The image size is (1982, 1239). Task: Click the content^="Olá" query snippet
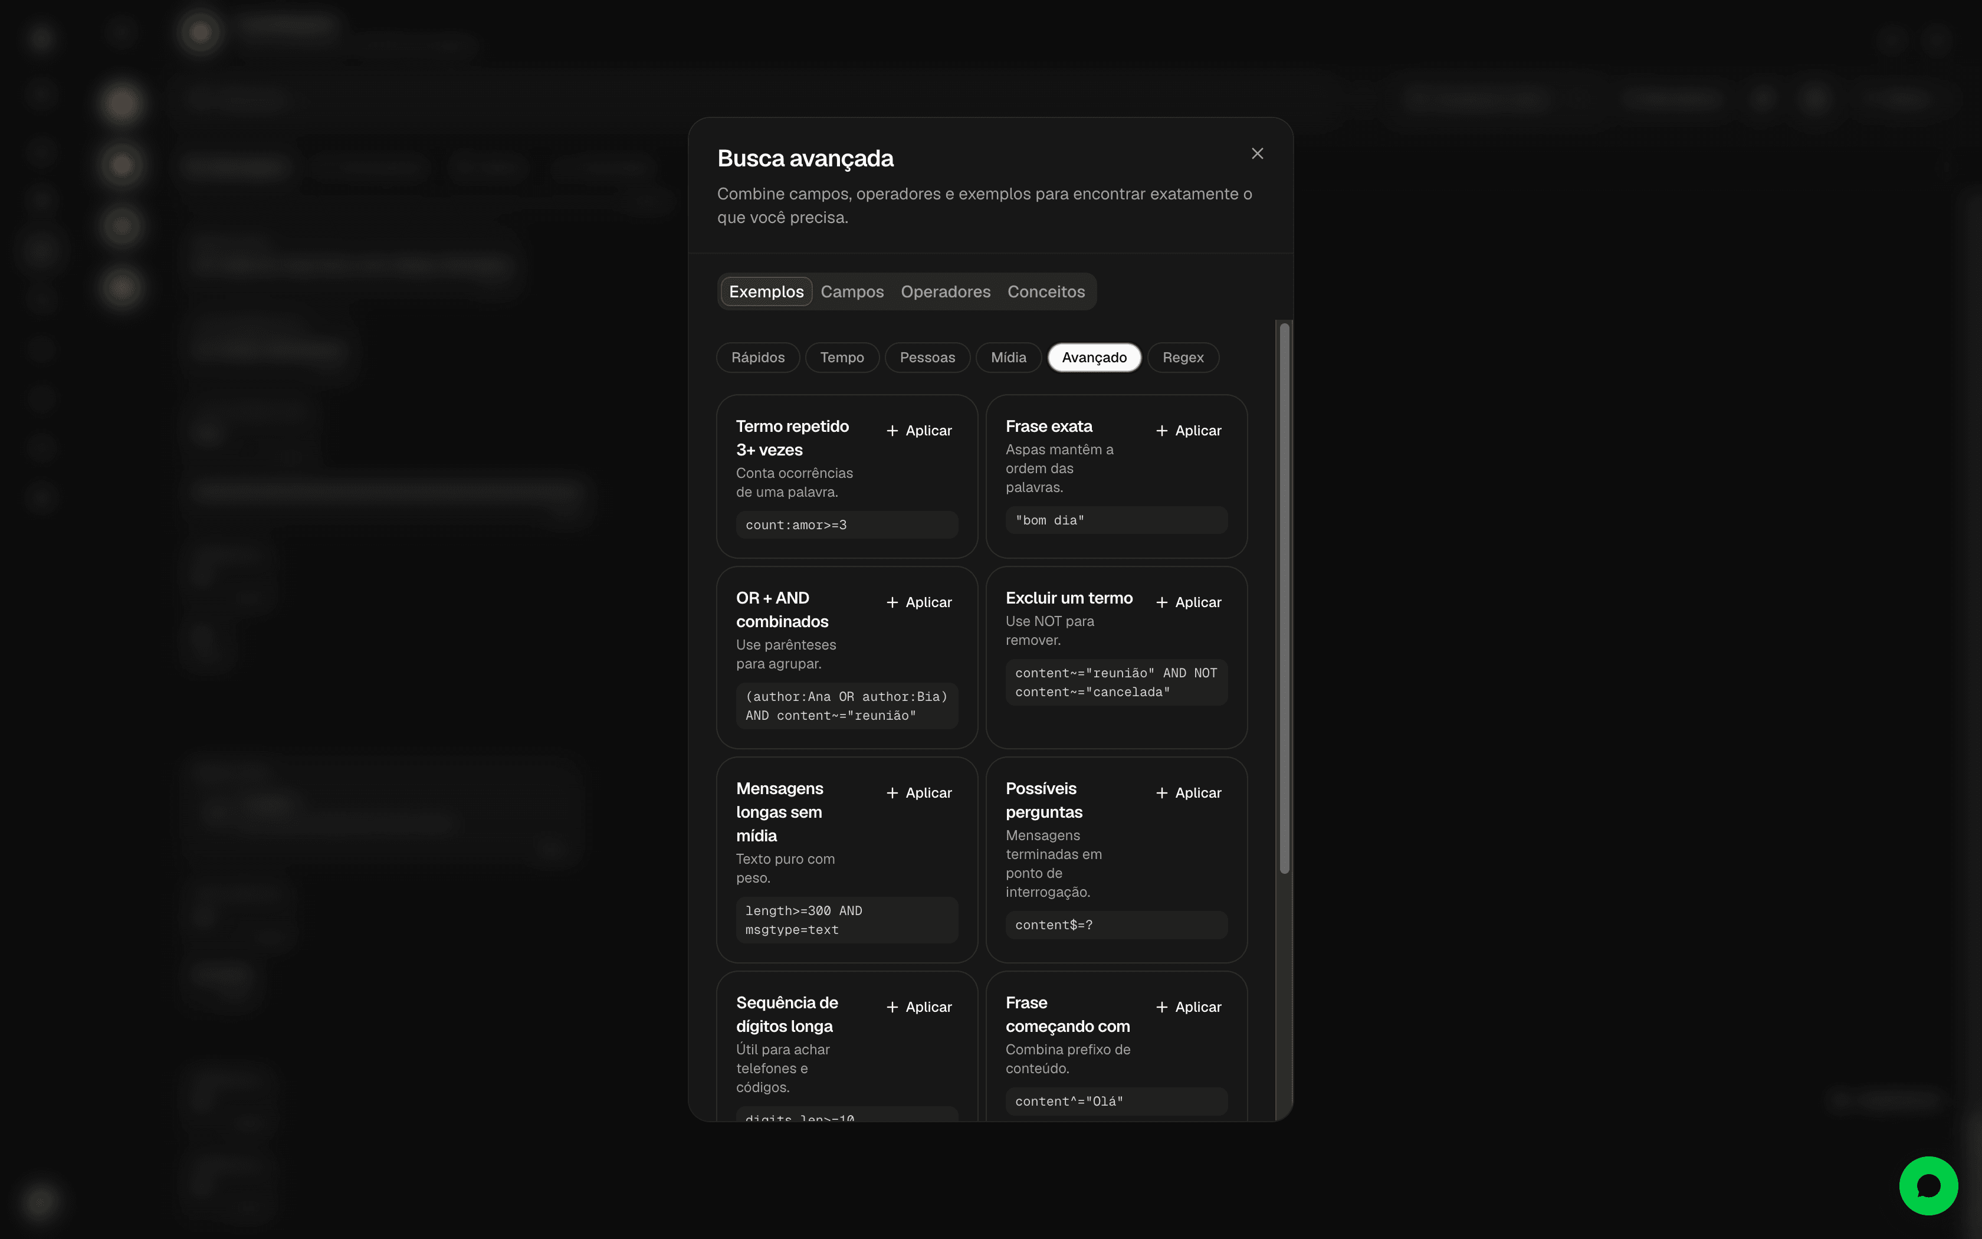pyautogui.click(x=1116, y=1102)
